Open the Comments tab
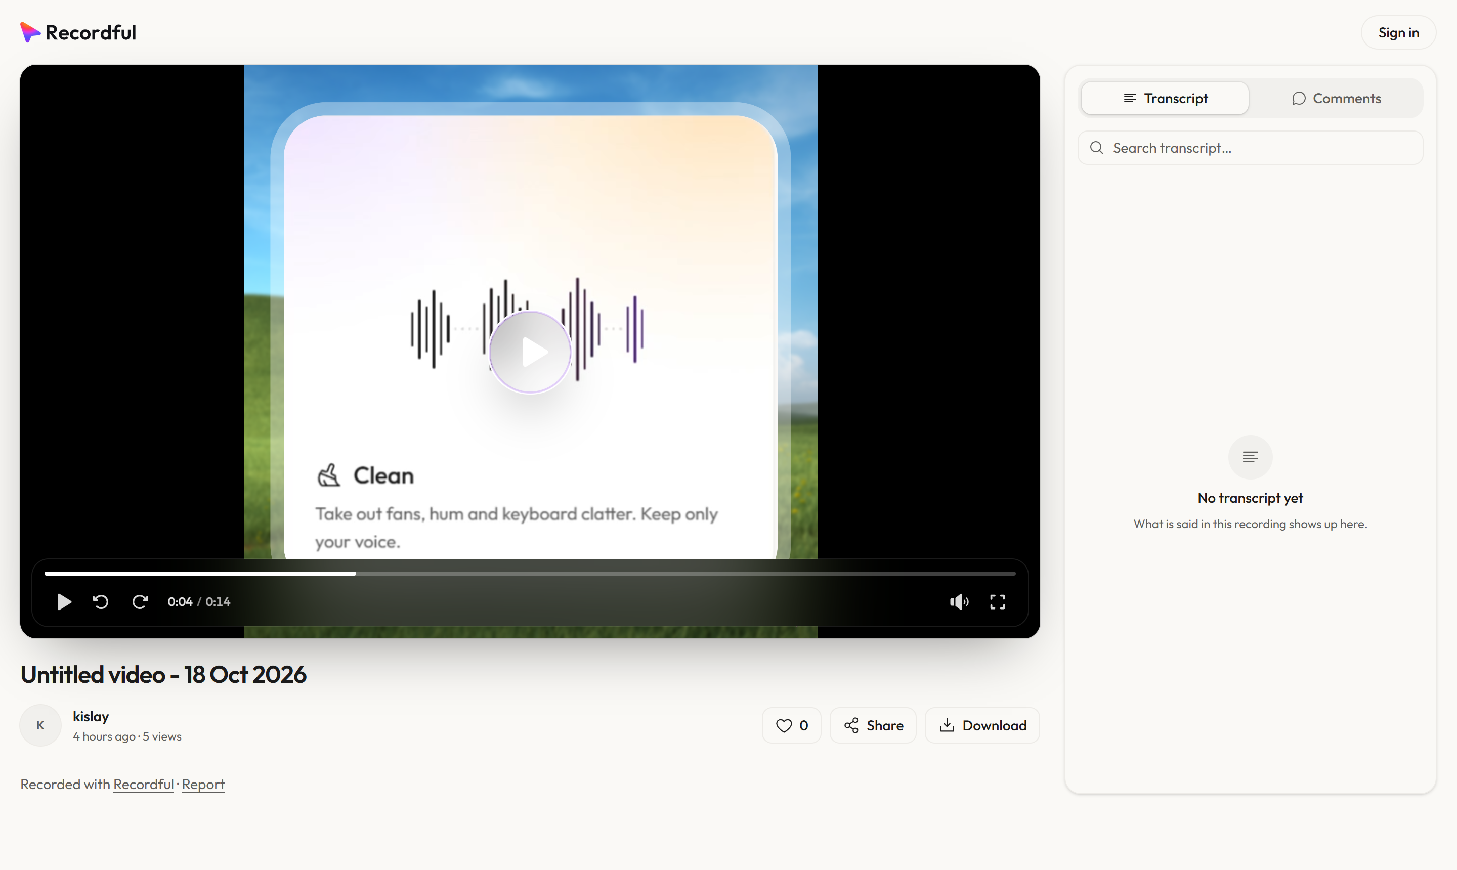 pos(1336,98)
